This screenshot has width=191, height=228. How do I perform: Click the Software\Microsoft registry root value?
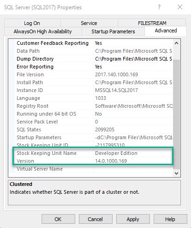pyautogui.click(x=133, y=106)
